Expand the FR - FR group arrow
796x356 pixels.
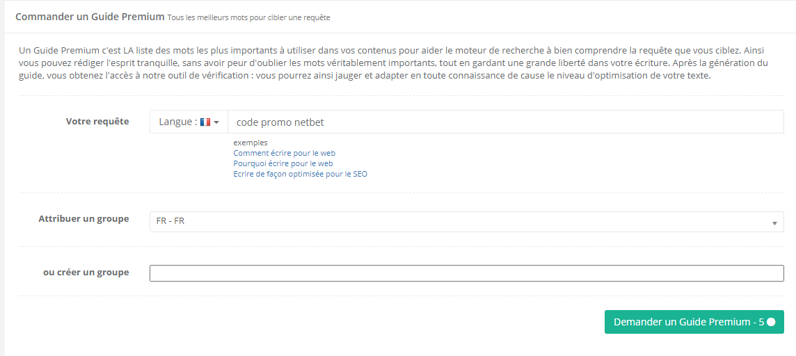point(774,222)
